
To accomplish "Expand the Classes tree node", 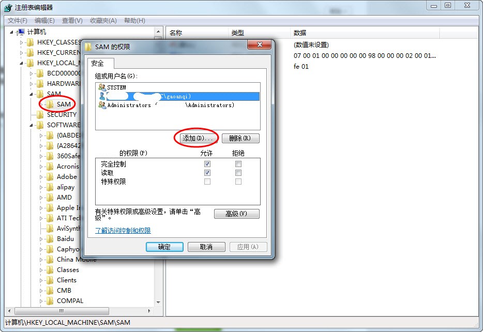I will point(41,270).
